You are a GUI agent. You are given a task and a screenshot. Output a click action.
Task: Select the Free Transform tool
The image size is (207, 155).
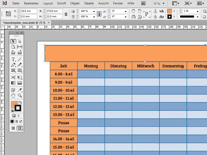pyautogui.click(x=20, y=77)
